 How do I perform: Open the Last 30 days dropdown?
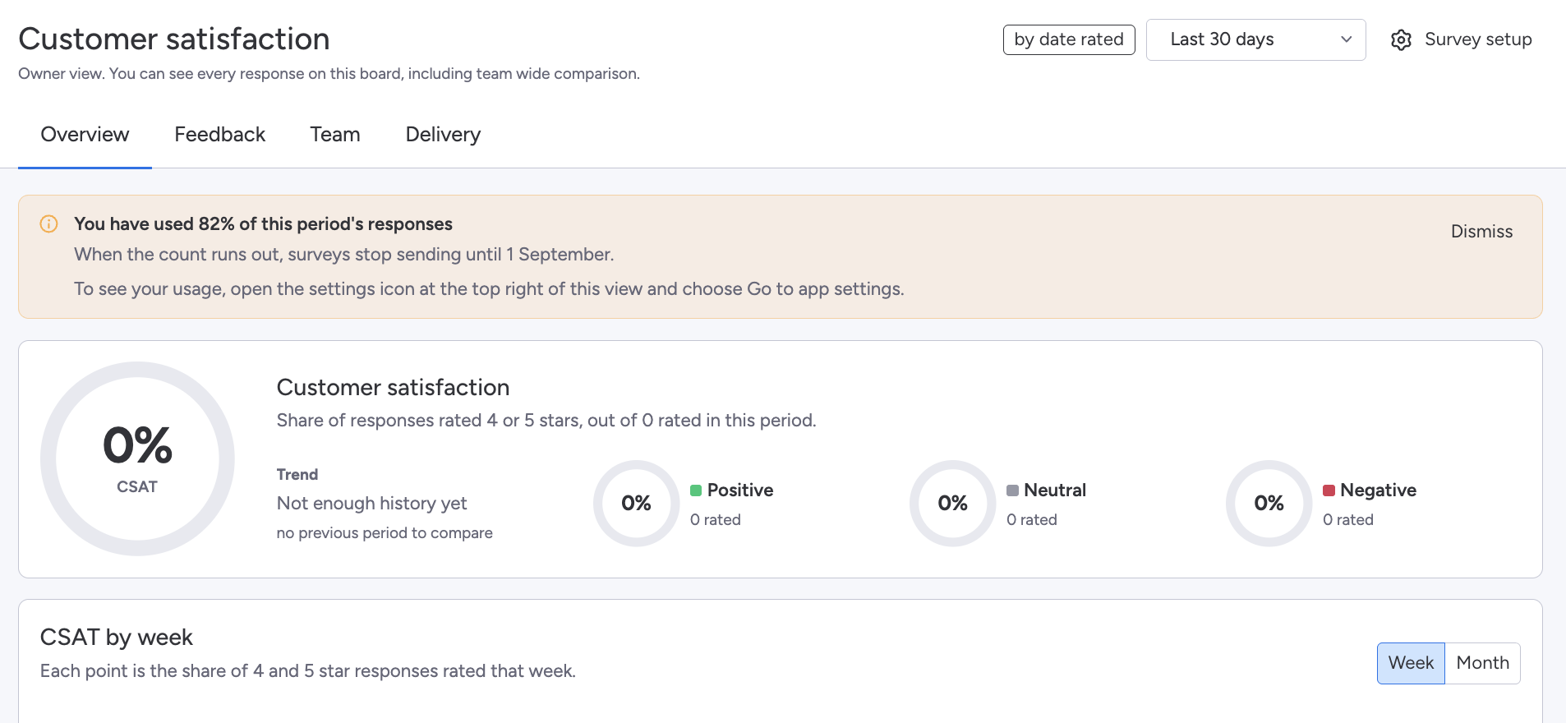click(x=1255, y=39)
